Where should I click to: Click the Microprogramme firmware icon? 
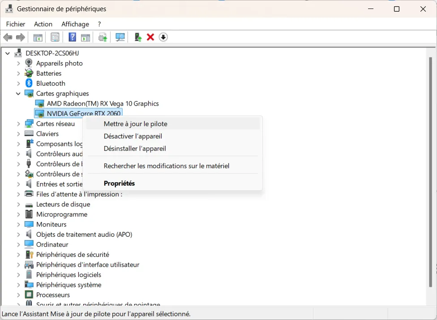[x=29, y=214]
